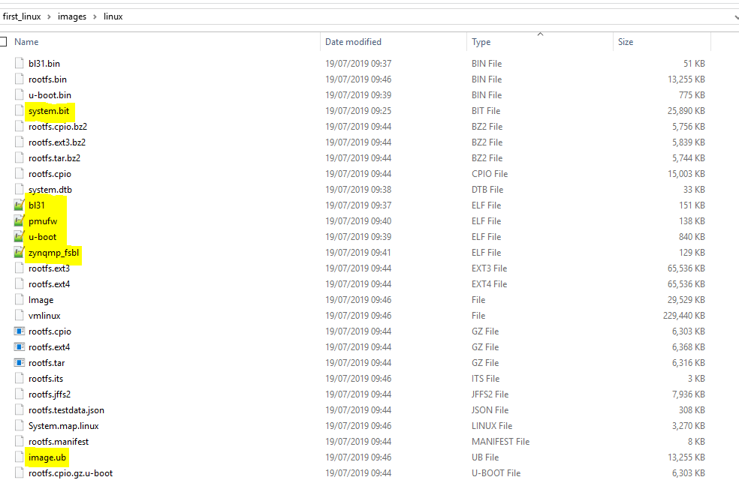Sort files by Size column header
Image resolution: width=739 pixels, height=483 pixels.
click(626, 42)
